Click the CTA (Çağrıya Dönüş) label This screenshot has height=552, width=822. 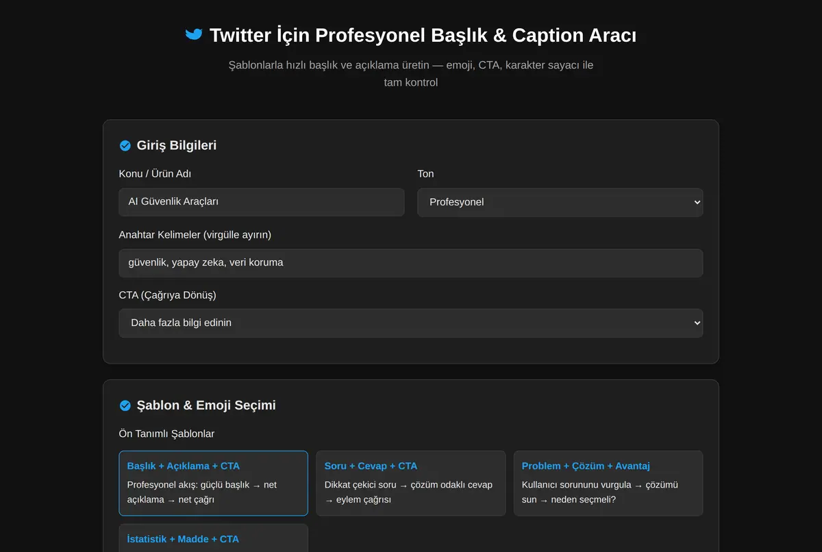click(x=168, y=295)
